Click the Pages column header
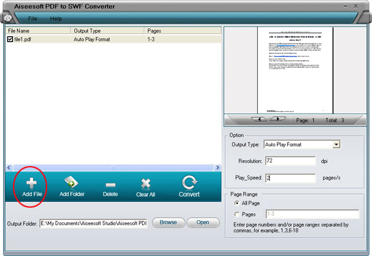The image size is (372, 256). click(183, 30)
